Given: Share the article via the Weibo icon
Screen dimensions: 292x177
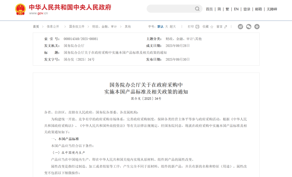Looking at the screenshot, I should 240,26.
